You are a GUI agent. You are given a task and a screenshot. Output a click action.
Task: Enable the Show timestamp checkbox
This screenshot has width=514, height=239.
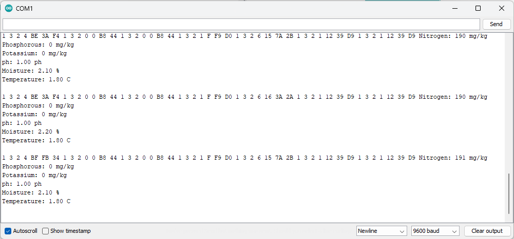pyautogui.click(x=46, y=231)
